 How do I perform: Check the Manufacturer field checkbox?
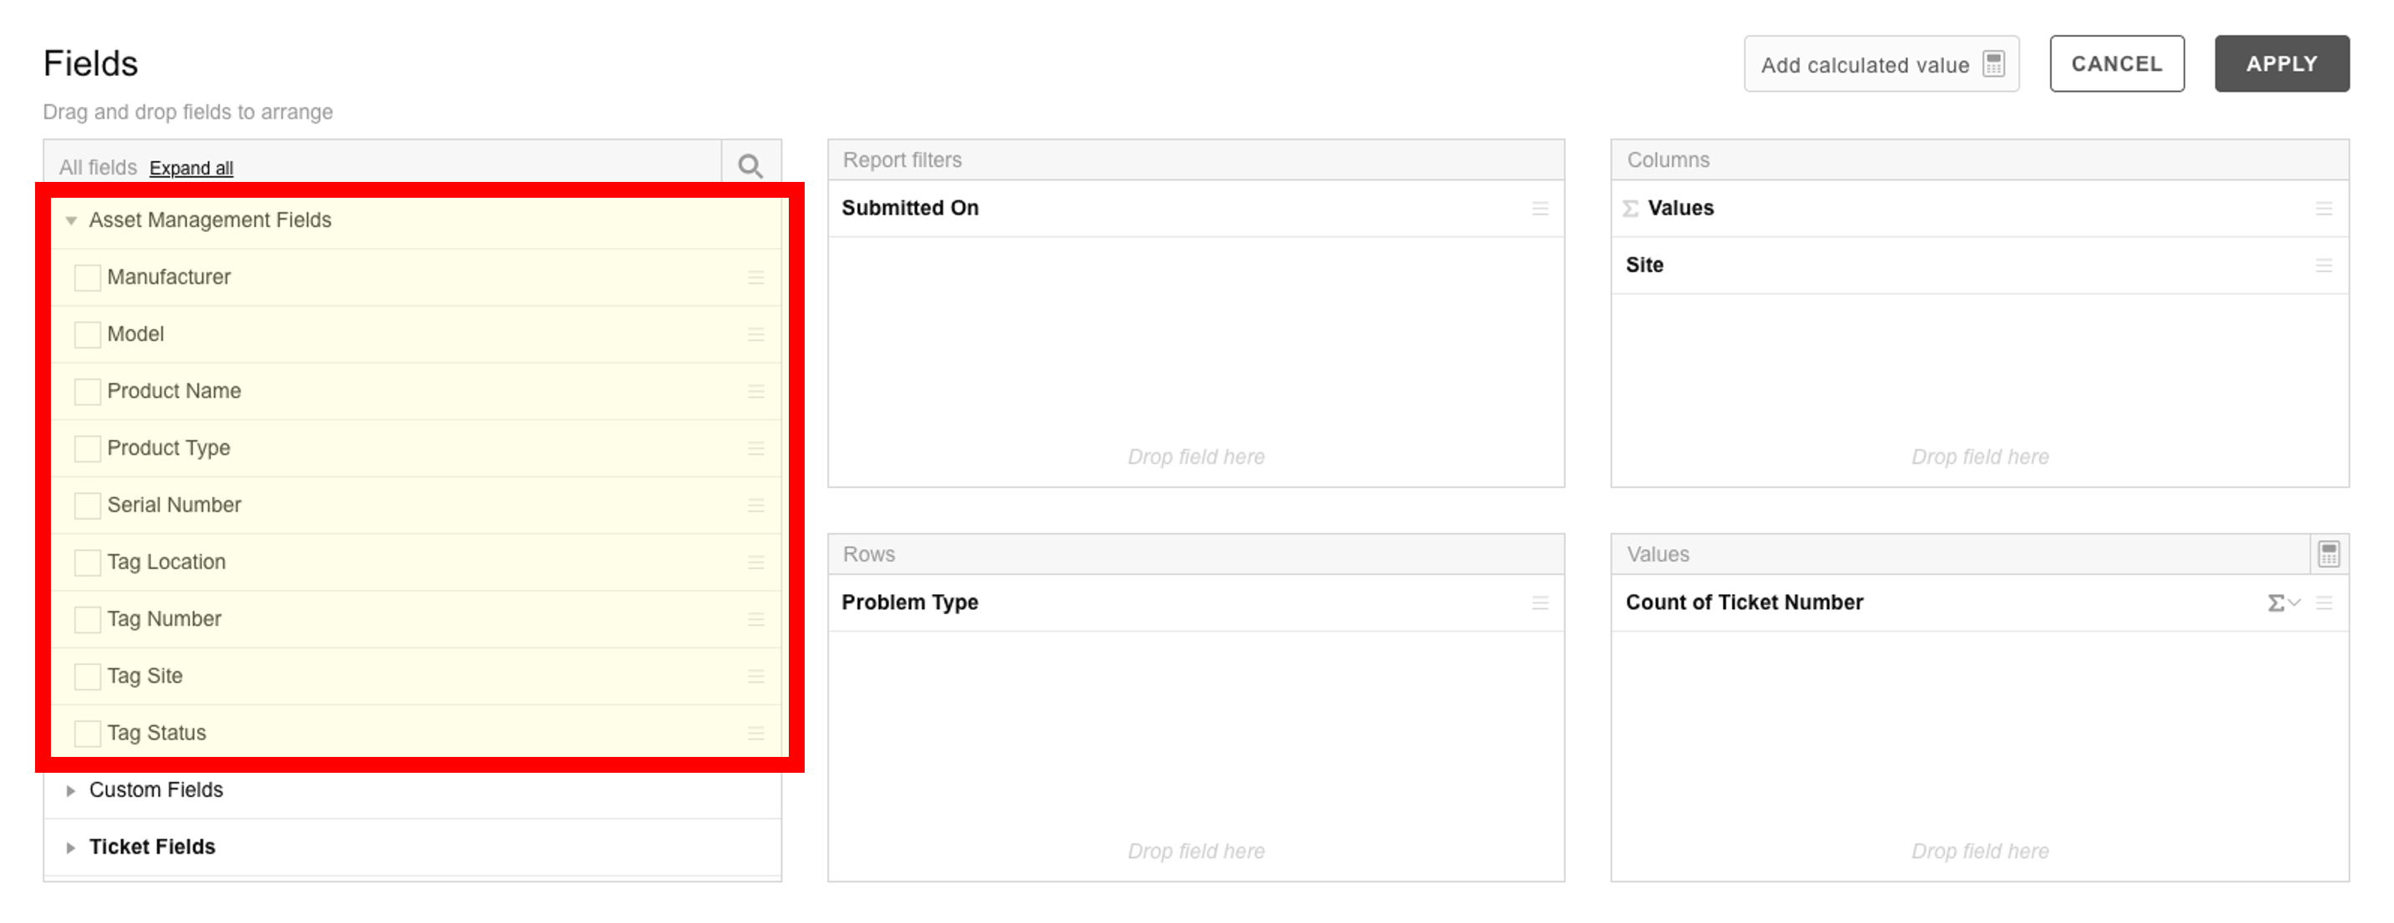88,277
